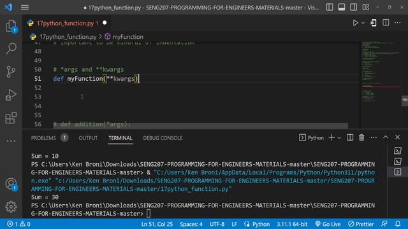Click the Python terminal profile label
Screen dimensions: 408x229
(x=311, y=137)
